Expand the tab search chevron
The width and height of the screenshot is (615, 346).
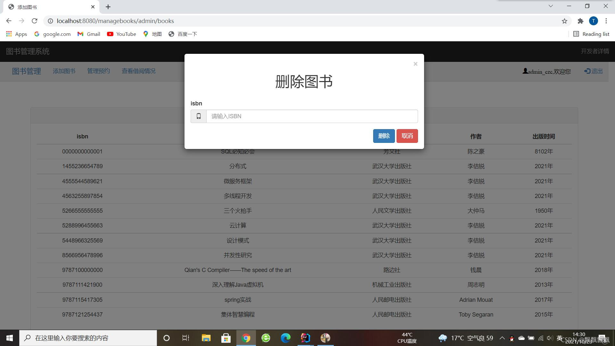(x=551, y=6)
